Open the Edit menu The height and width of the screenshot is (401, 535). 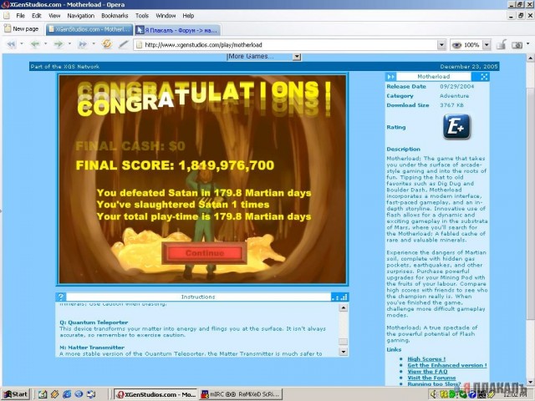pos(37,16)
